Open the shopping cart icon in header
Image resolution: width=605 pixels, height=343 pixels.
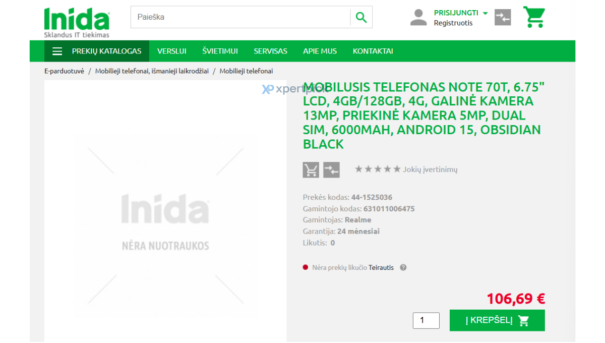point(534,17)
